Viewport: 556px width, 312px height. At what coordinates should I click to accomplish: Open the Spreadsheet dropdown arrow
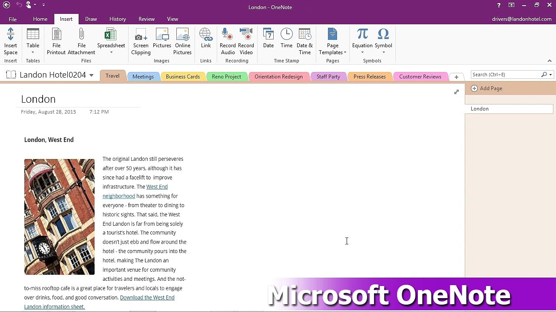point(111,53)
